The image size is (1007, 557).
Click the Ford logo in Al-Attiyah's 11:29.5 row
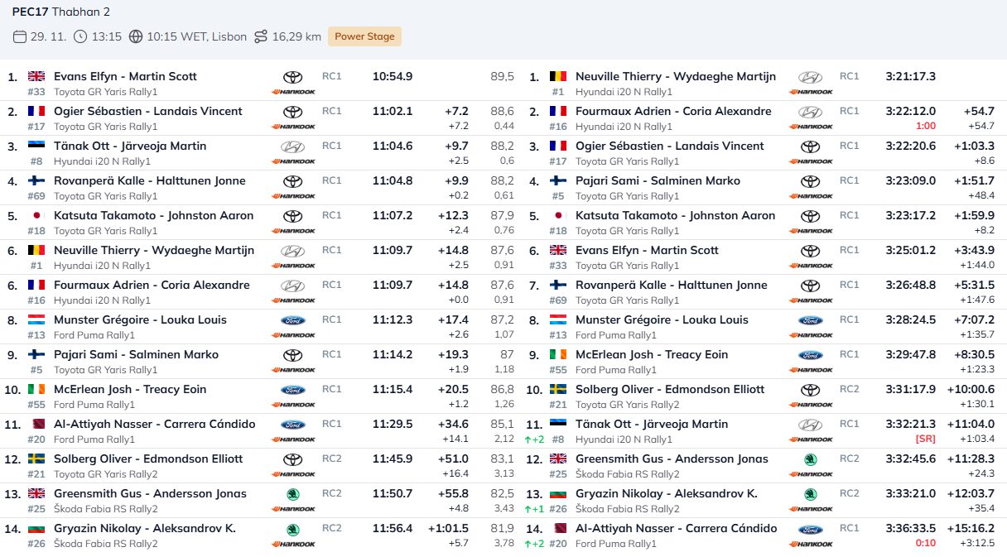[x=293, y=425]
